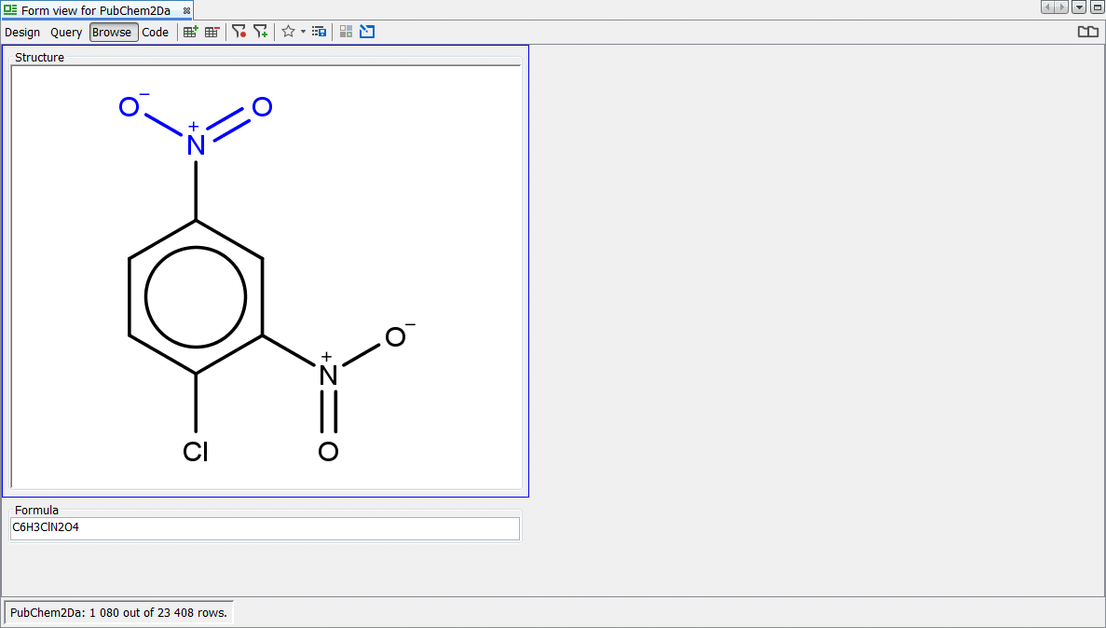
Task: Open the dropdown arrow beside the star
Action: click(303, 32)
